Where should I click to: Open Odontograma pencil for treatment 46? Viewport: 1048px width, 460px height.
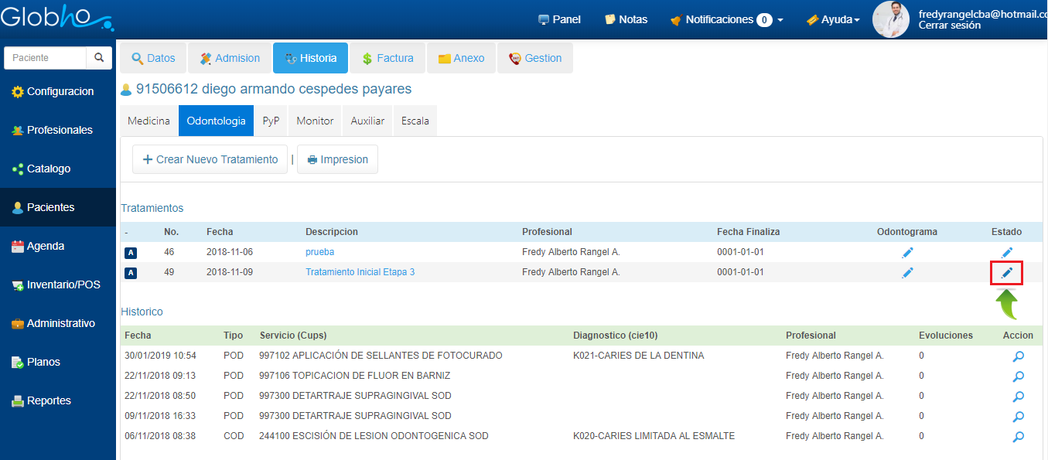pyautogui.click(x=907, y=253)
